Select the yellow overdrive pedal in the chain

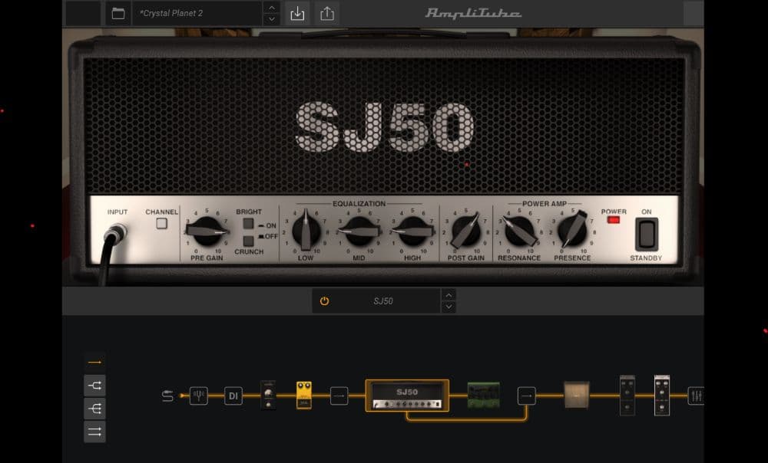(x=302, y=396)
